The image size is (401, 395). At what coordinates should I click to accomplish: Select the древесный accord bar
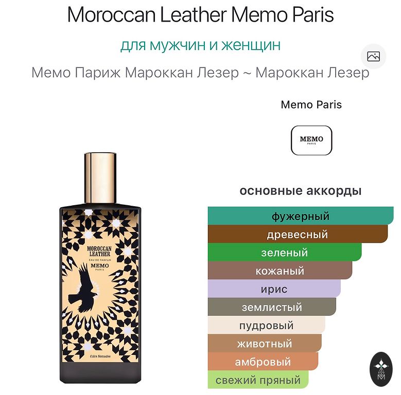(298, 234)
